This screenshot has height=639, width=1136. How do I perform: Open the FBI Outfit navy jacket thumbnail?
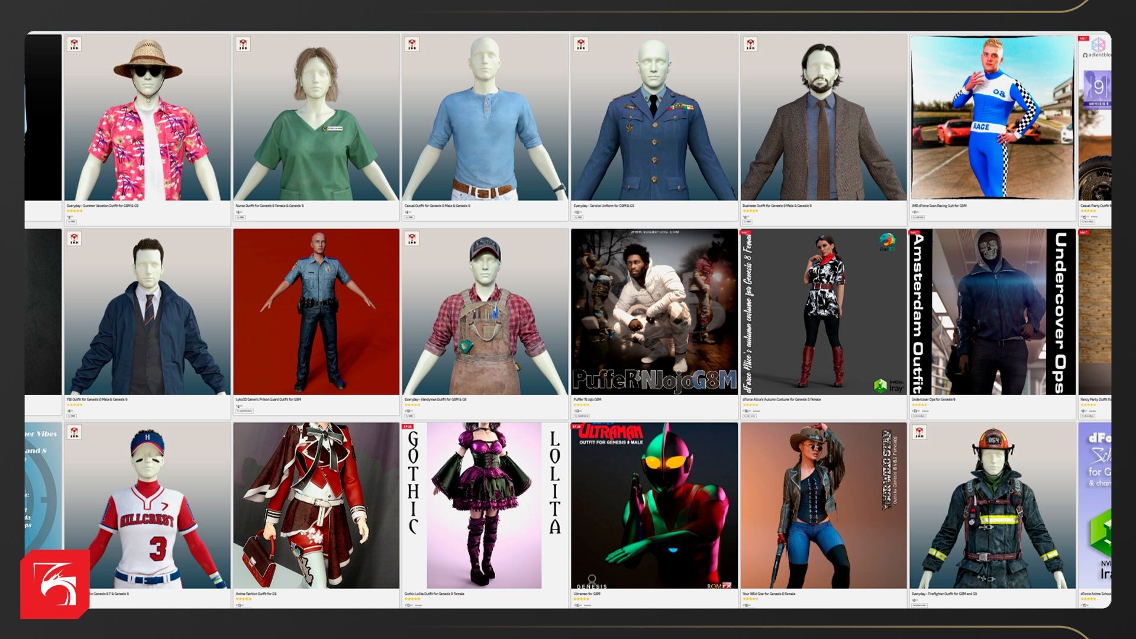pyautogui.click(x=147, y=312)
